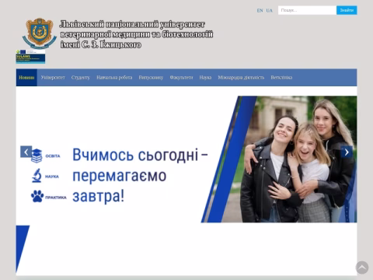Viewport: 373px width, 280px height.
Task: Open the Міжнародна діяльність menu
Action: pos(241,78)
